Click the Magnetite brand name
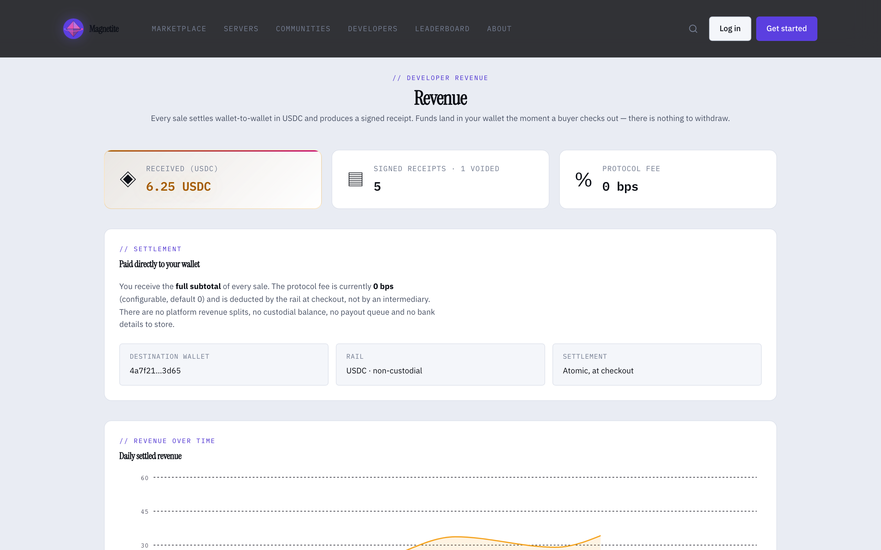 [104, 29]
